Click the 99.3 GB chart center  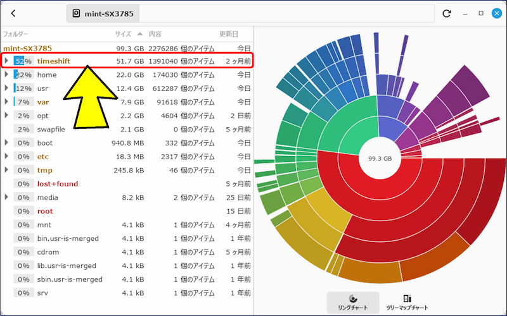[x=380, y=159]
